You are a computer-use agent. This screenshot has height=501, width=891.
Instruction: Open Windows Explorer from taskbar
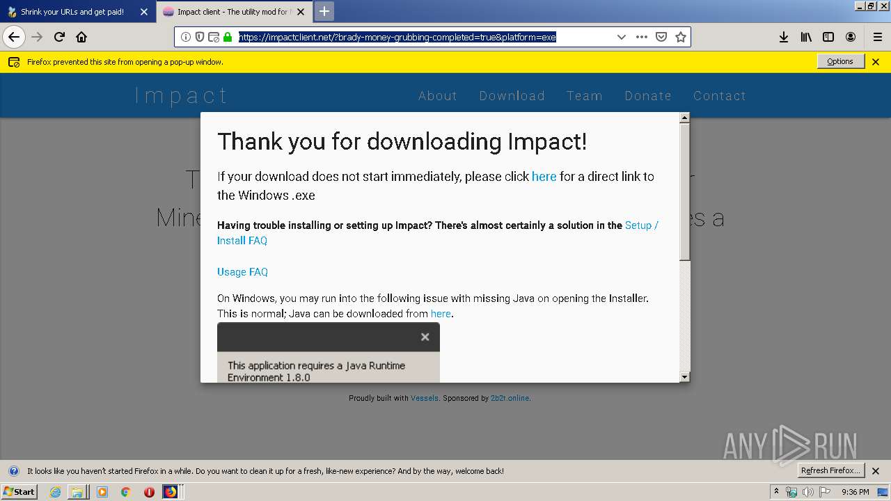[x=77, y=492]
